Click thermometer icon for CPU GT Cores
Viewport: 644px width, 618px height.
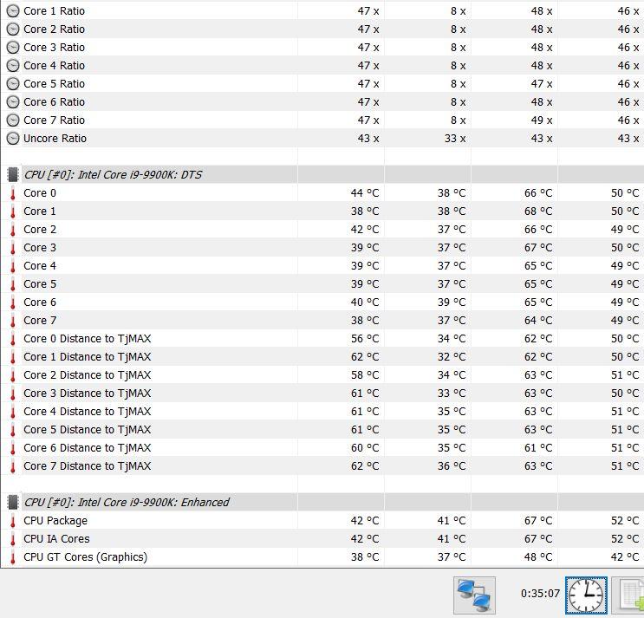[x=13, y=557]
